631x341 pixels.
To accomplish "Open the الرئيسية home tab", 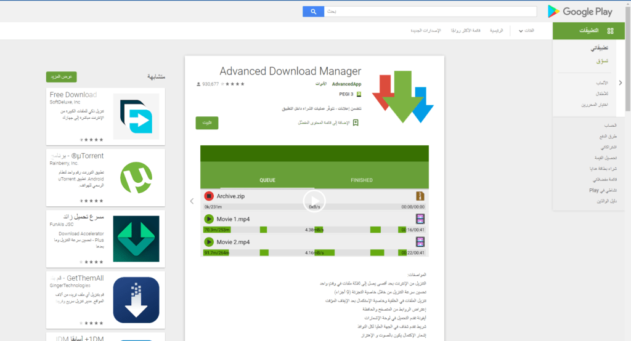I will [496, 30].
